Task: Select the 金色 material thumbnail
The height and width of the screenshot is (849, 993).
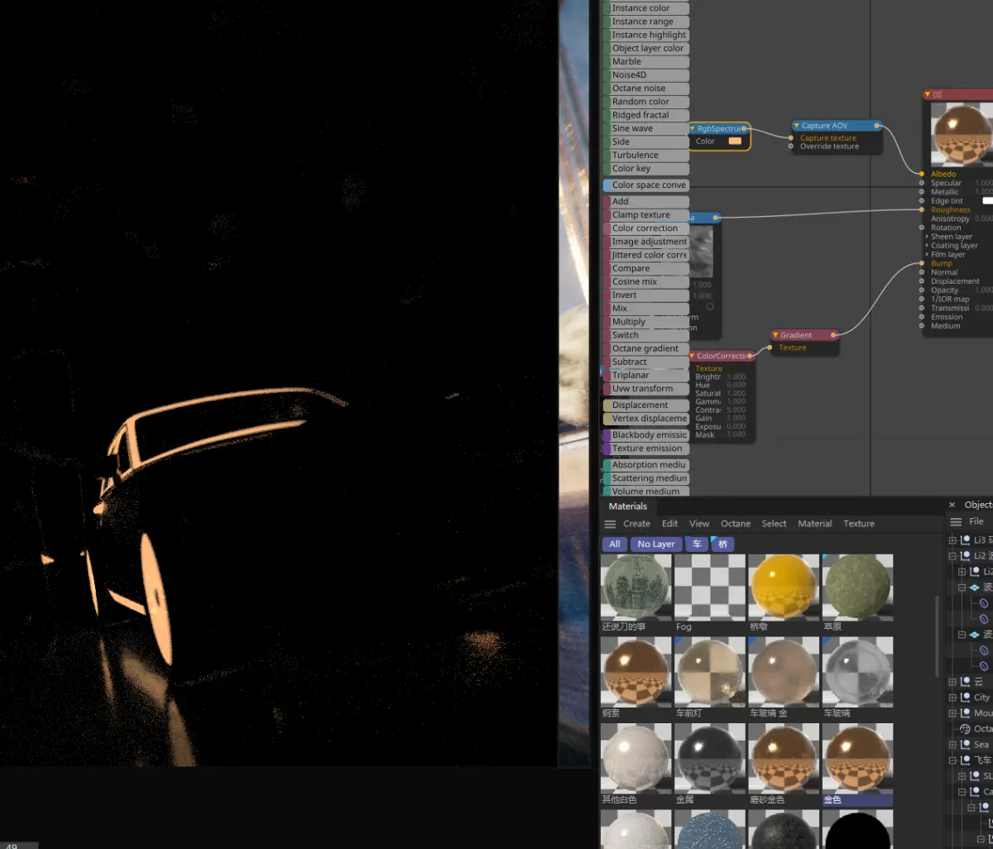Action: tap(858, 758)
